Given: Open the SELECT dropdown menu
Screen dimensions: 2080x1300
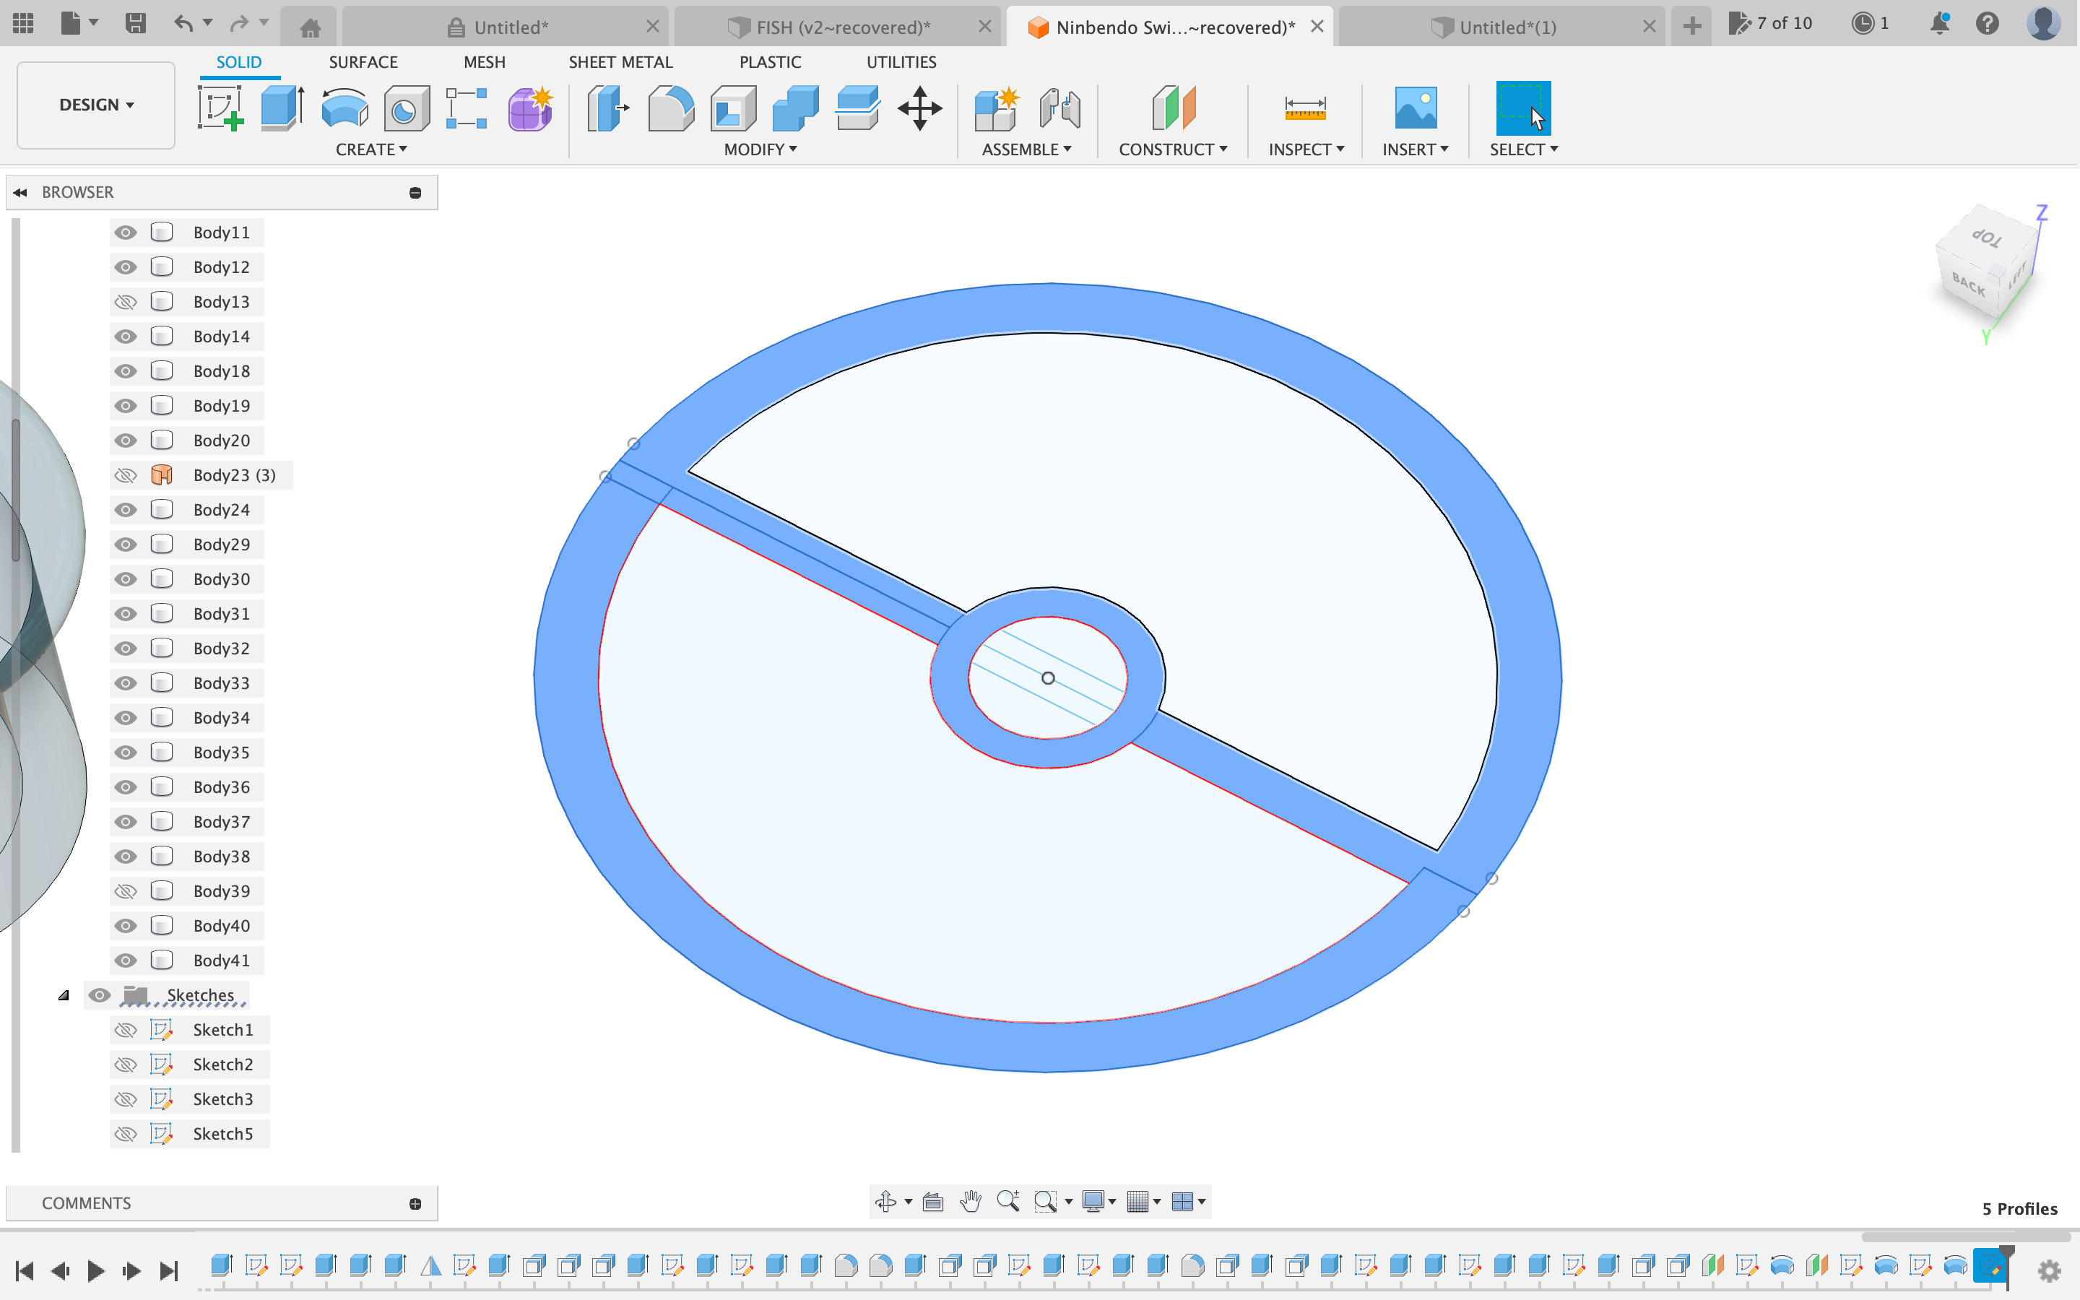Looking at the screenshot, I should coord(1524,149).
